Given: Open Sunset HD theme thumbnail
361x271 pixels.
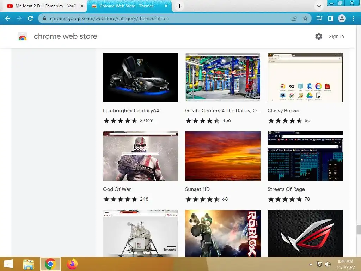Looking at the screenshot, I should click(223, 156).
